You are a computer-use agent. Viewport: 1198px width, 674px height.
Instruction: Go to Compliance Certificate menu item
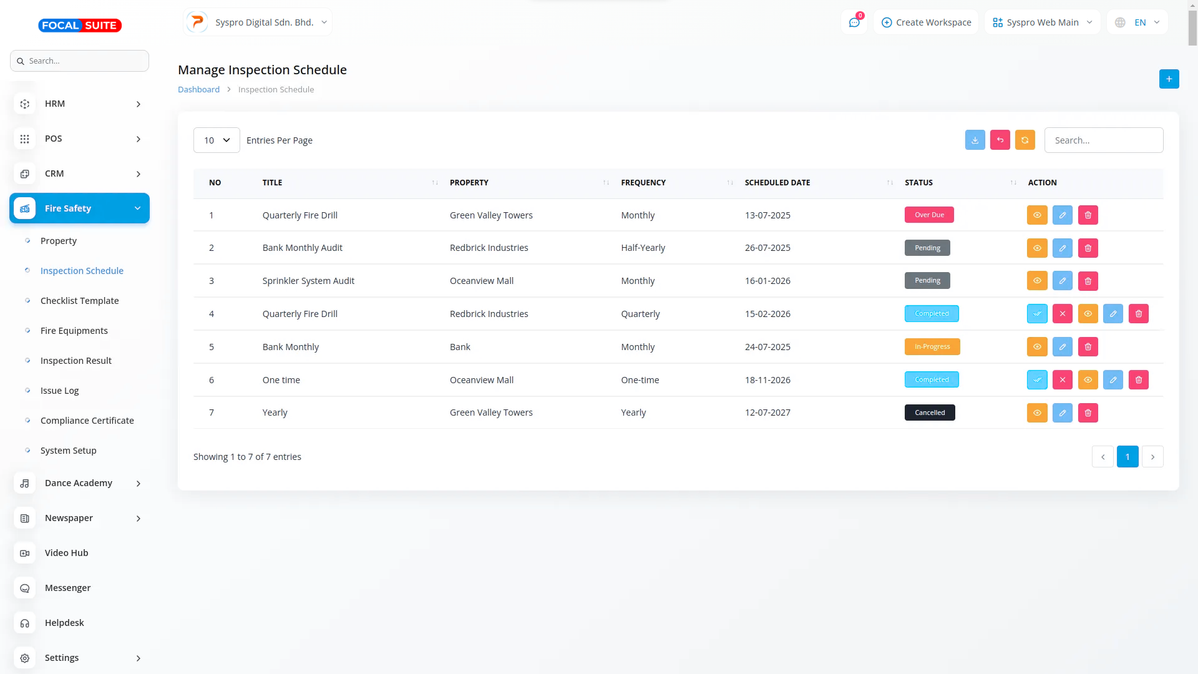point(87,421)
